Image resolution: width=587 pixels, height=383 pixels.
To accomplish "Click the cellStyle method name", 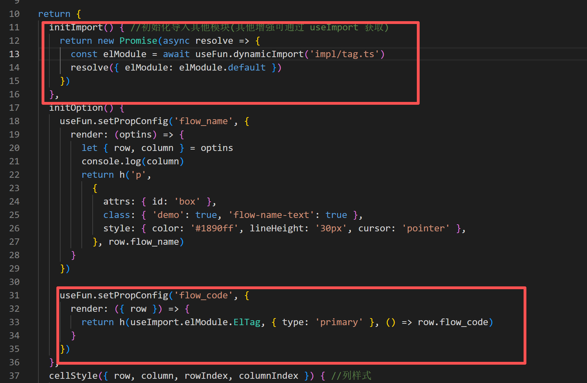I will click(x=73, y=376).
